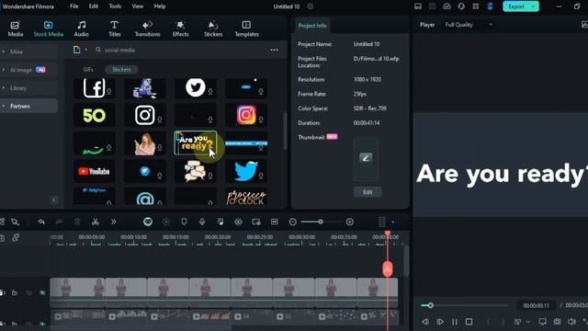
Task: Select the YouTube logo sticker
Action: coord(94,171)
